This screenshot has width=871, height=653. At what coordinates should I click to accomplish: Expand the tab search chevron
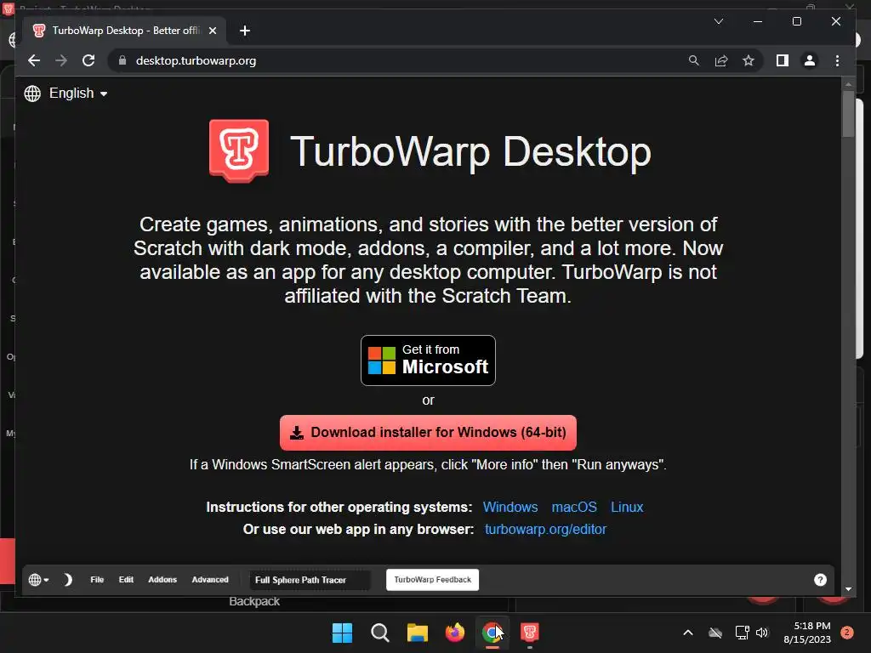pos(718,21)
